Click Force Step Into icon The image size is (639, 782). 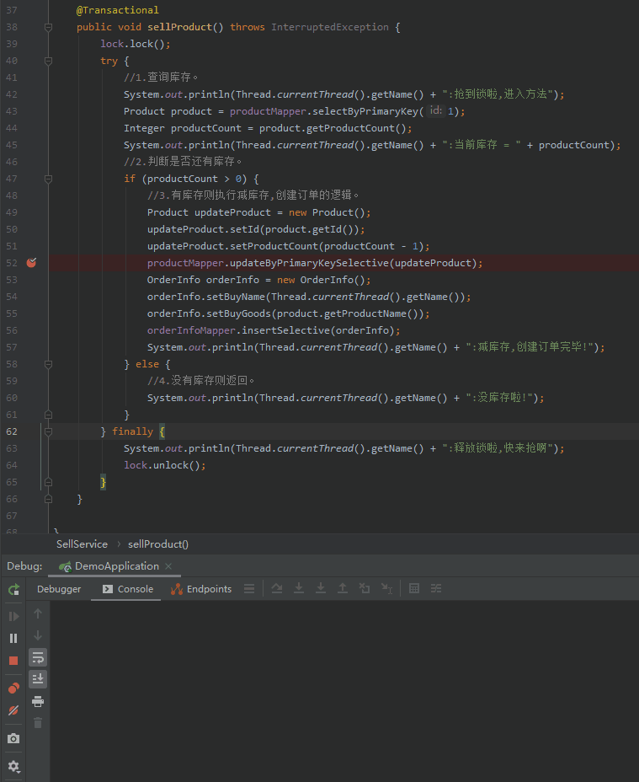click(321, 589)
